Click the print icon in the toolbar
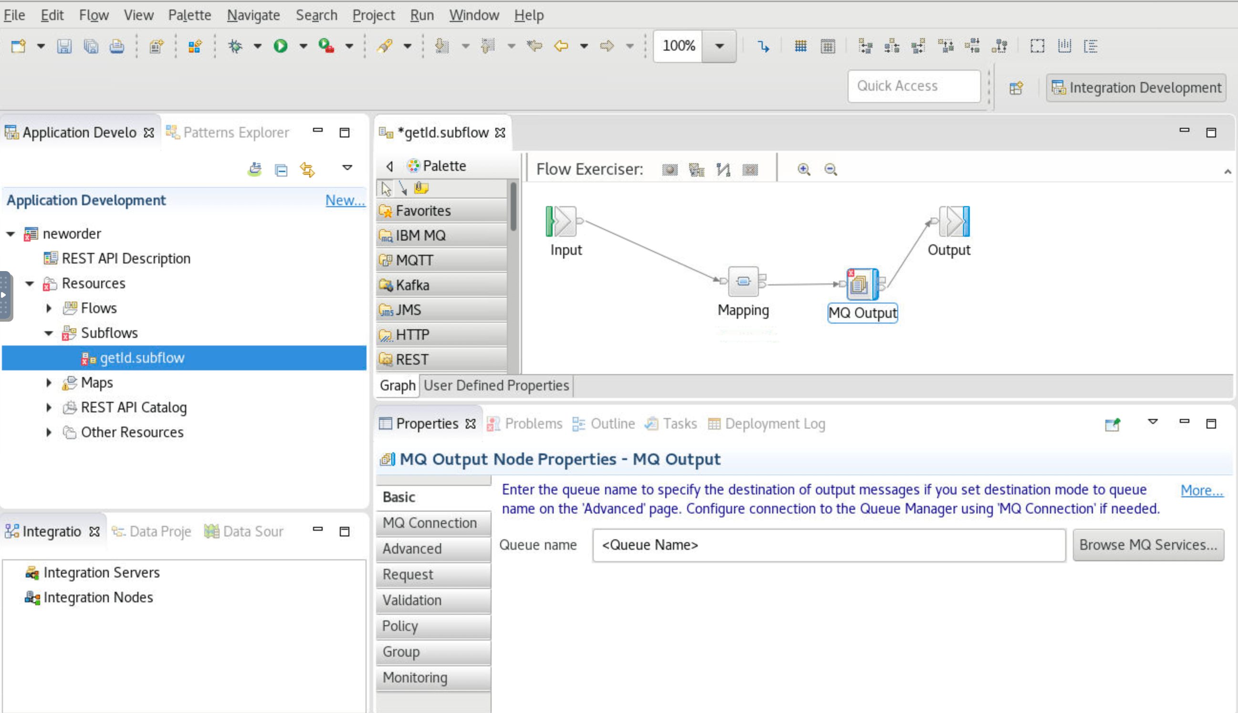Viewport: 1238px width, 713px height. (x=117, y=45)
